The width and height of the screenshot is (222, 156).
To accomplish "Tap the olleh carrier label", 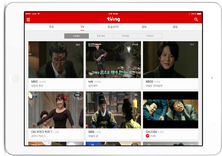I will pos(34,14).
